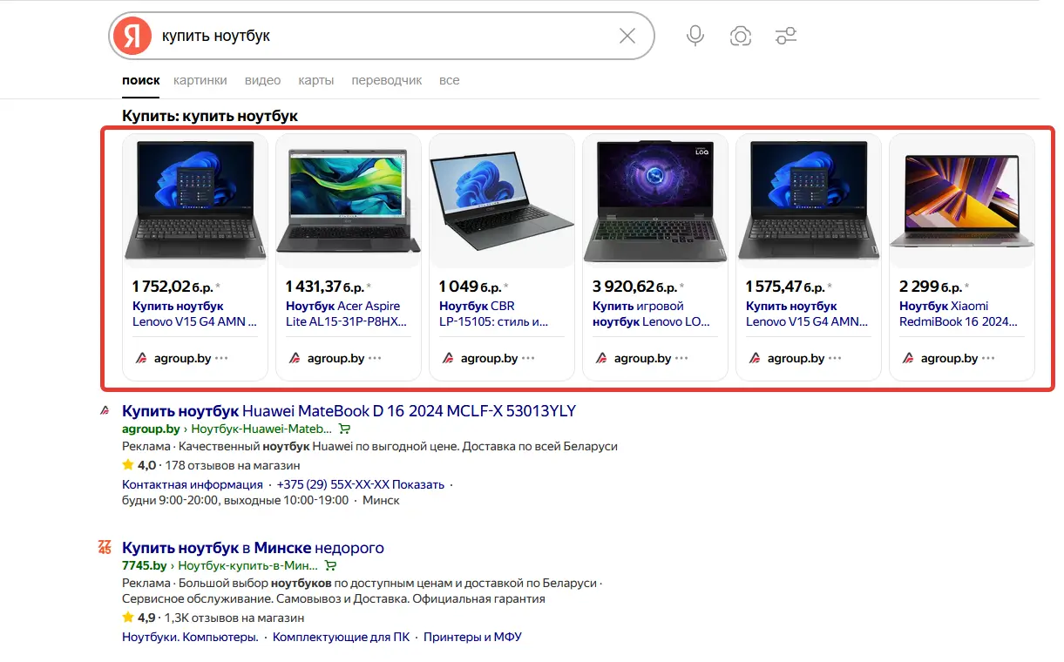Viewport: 1064px width, 662px height.
Task: Open the переводчик tab
Action: click(386, 80)
